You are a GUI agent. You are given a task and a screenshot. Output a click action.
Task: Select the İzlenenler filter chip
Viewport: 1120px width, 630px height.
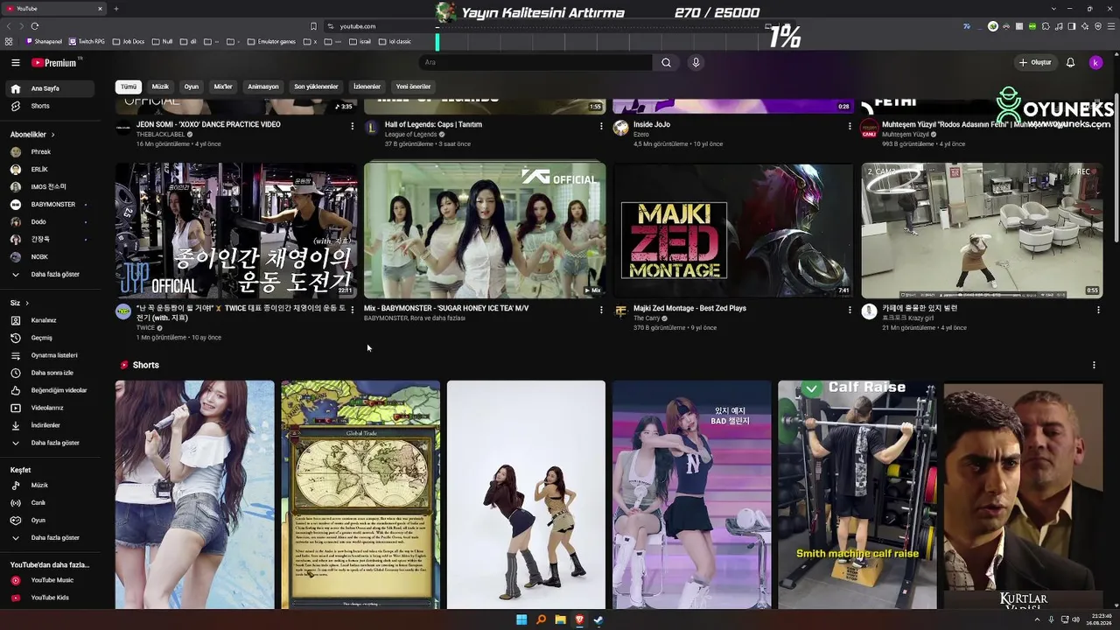pos(367,87)
